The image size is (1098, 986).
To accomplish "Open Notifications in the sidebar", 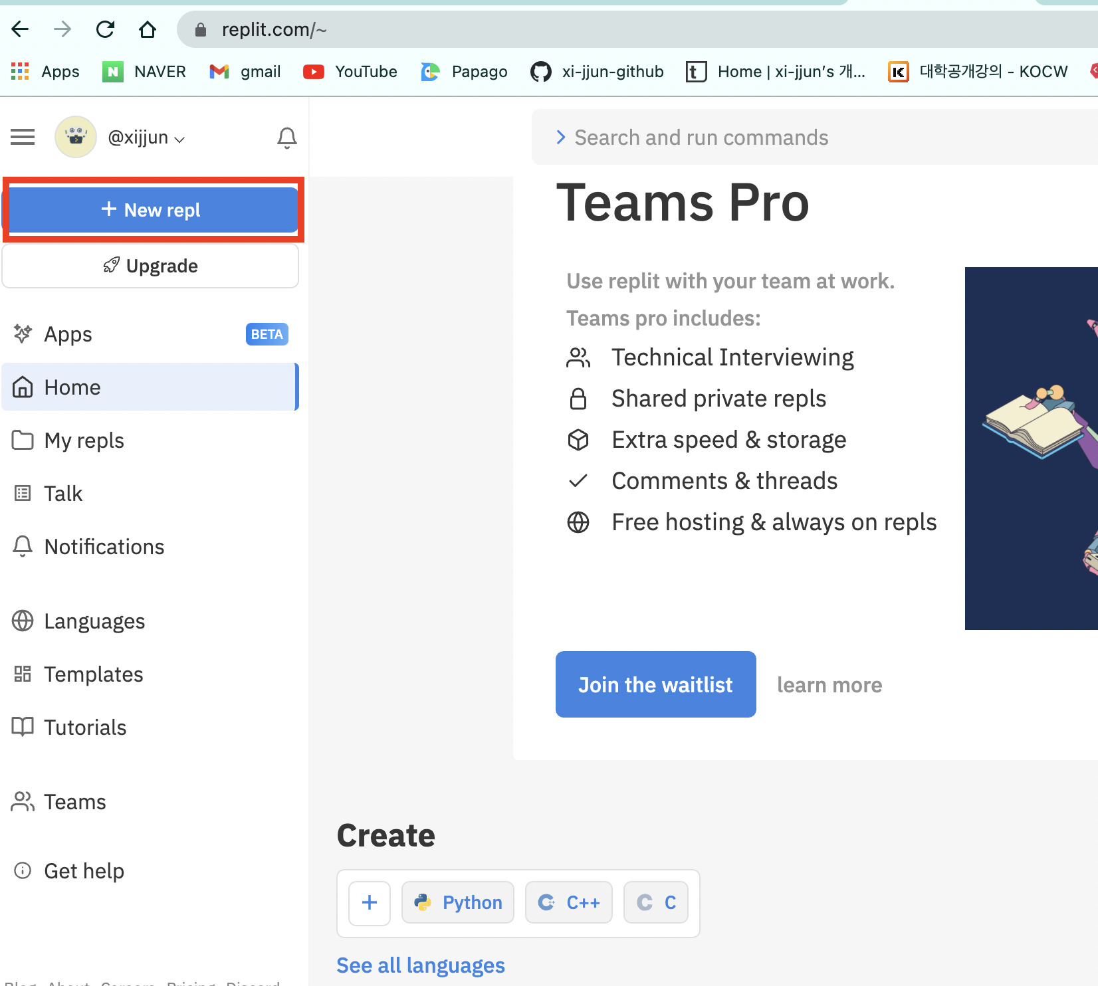I will coord(150,546).
